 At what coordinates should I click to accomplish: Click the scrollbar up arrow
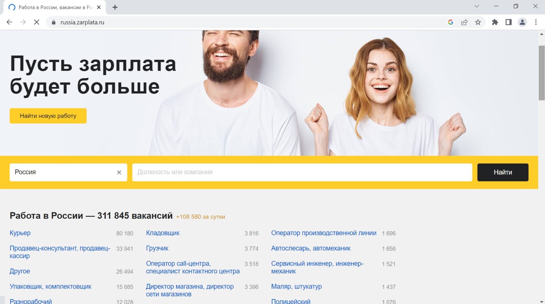tap(542, 34)
